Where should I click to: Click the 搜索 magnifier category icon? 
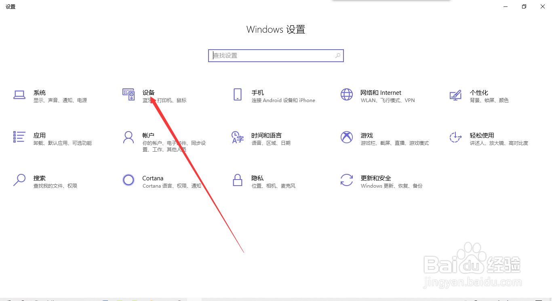[x=19, y=180]
